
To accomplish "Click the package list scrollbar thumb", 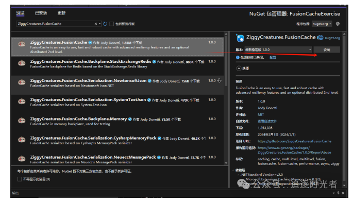I will click(226, 61).
